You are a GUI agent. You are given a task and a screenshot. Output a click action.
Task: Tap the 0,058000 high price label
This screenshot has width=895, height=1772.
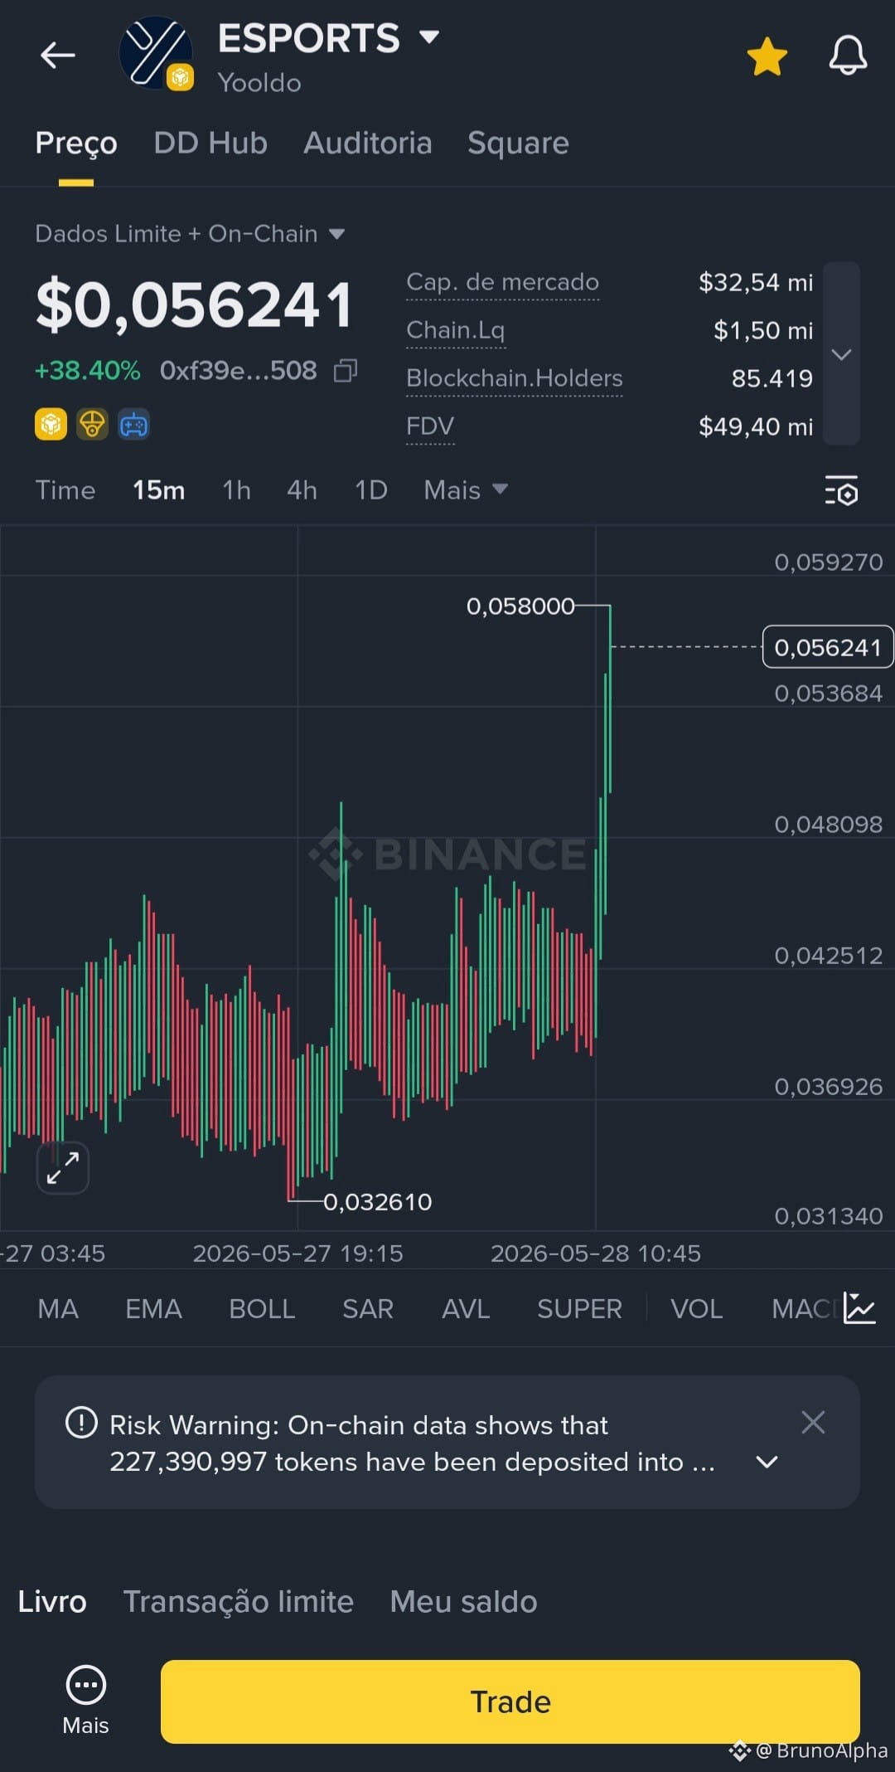coord(520,606)
